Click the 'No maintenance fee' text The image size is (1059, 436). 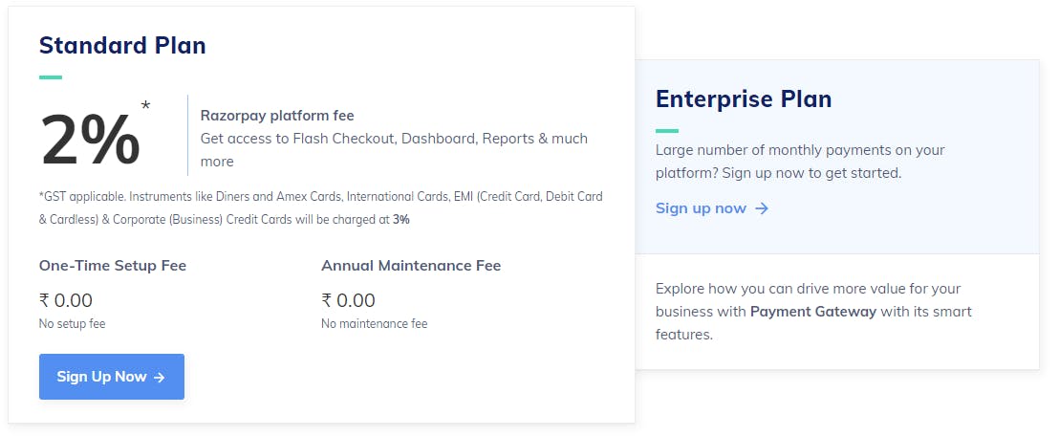375,324
